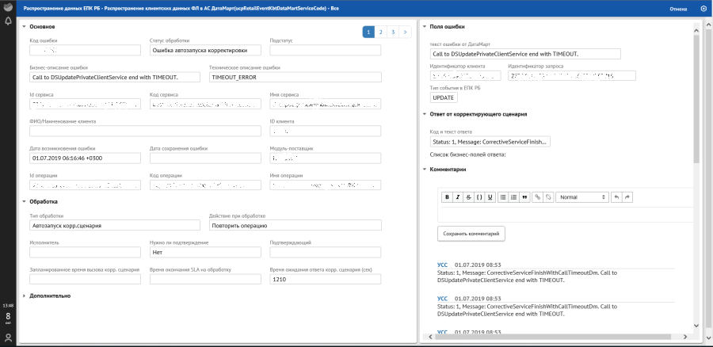713x347 pixels.
Task: Click Отмена in the header
Action: click(678, 9)
